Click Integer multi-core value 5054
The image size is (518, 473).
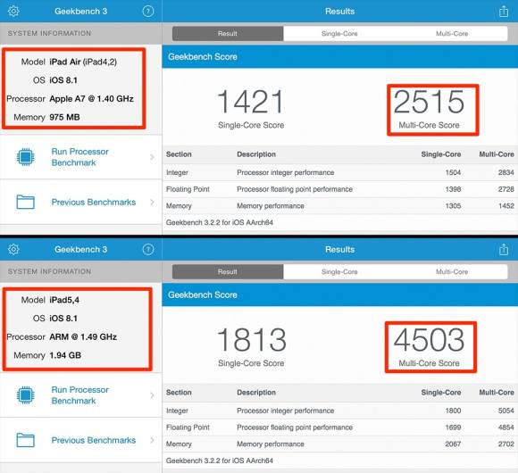coord(505,411)
